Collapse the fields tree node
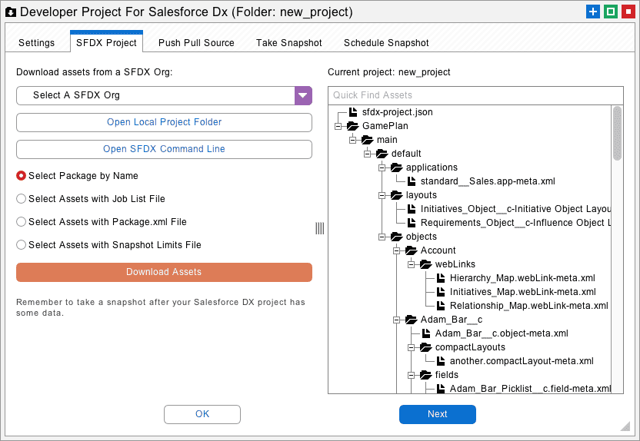The height and width of the screenshot is (441, 640). coord(412,376)
